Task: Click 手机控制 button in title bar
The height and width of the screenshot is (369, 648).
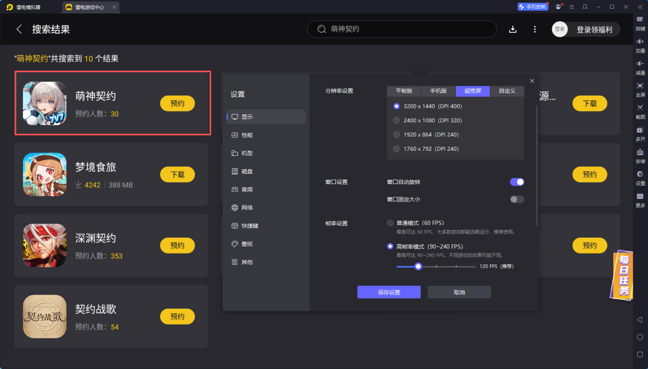Action: click(532, 7)
